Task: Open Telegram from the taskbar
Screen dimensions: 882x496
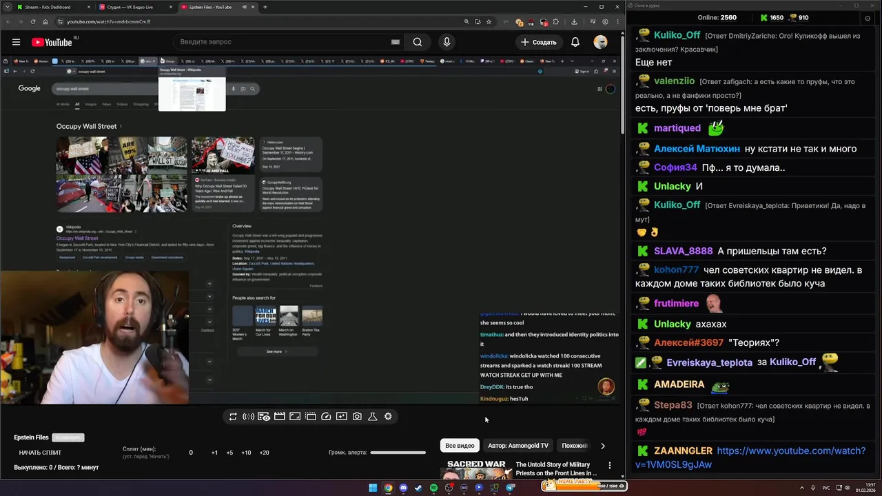Action: (x=510, y=488)
